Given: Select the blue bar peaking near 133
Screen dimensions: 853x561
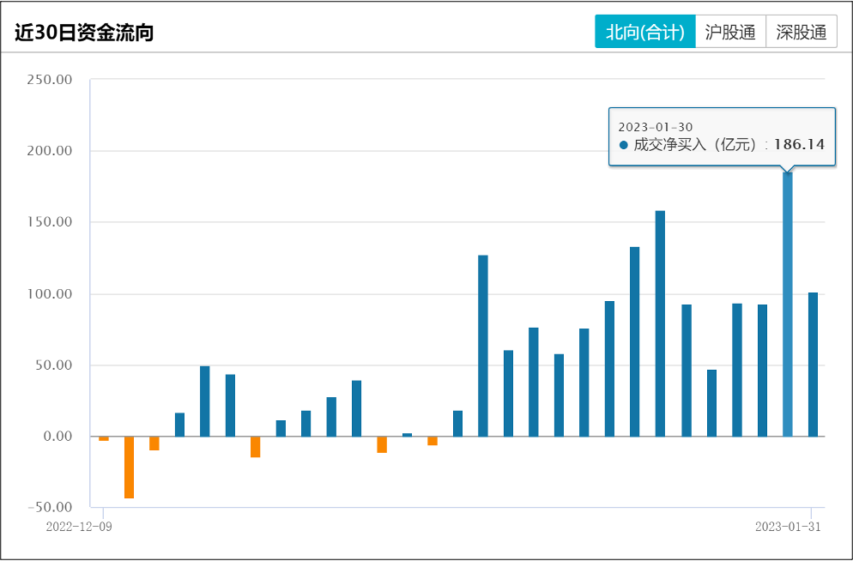Looking at the screenshot, I should click(635, 341).
